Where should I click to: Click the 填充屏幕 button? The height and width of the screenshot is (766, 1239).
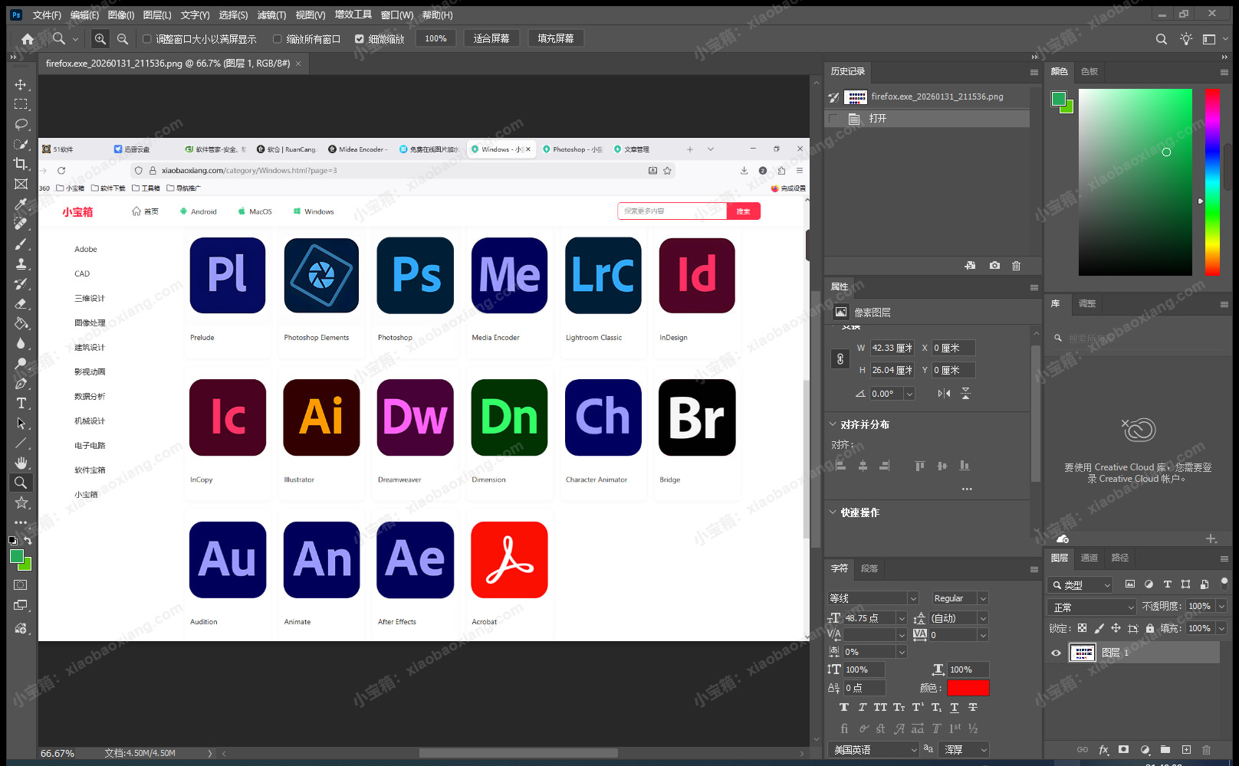pos(555,38)
